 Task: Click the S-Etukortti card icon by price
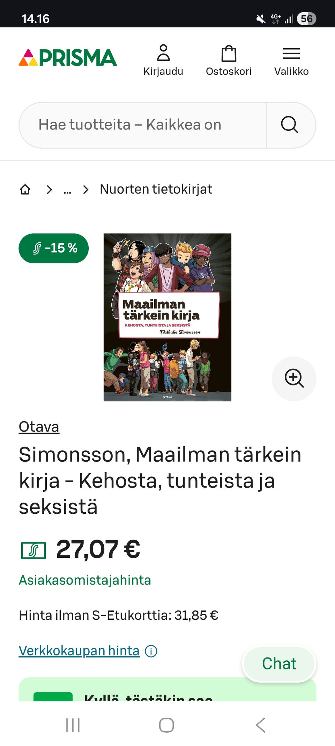pos(33,550)
